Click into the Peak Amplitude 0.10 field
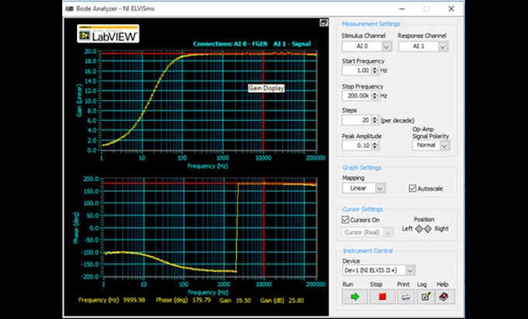This screenshot has height=319, width=528. [356, 145]
